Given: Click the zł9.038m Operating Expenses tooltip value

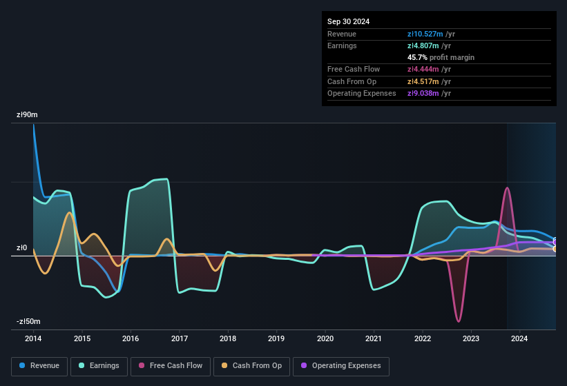Looking at the screenshot, I should pos(422,93).
